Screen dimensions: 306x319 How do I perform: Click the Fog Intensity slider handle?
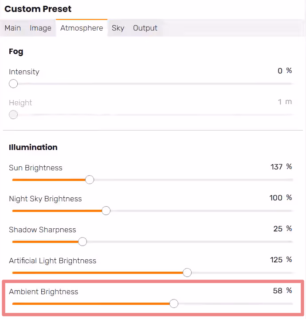point(13,84)
